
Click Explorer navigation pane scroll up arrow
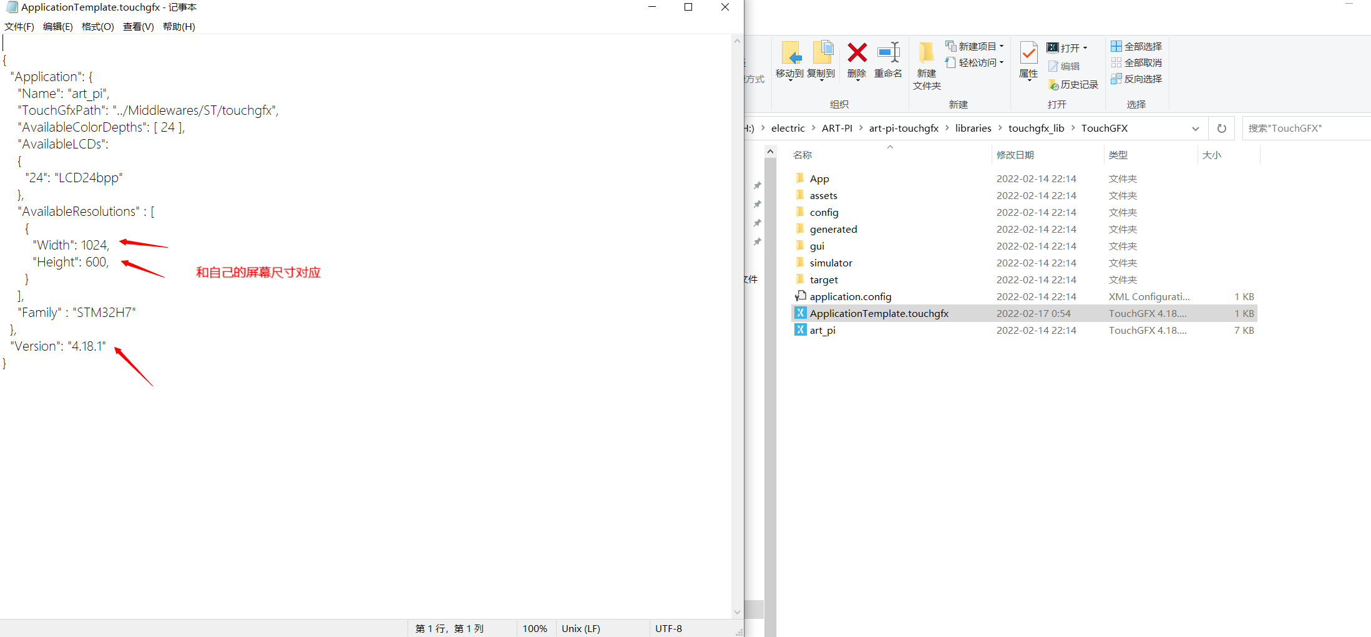click(770, 152)
